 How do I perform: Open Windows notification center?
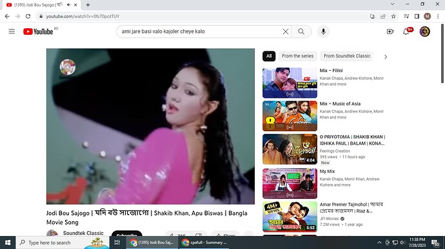point(435,243)
